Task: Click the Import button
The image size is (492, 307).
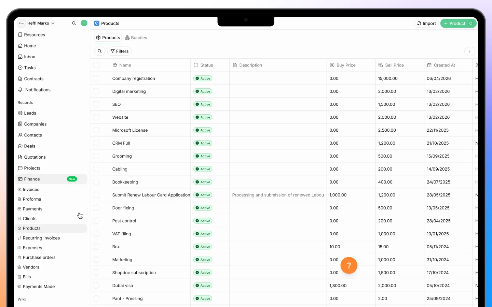Action: click(426, 23)
